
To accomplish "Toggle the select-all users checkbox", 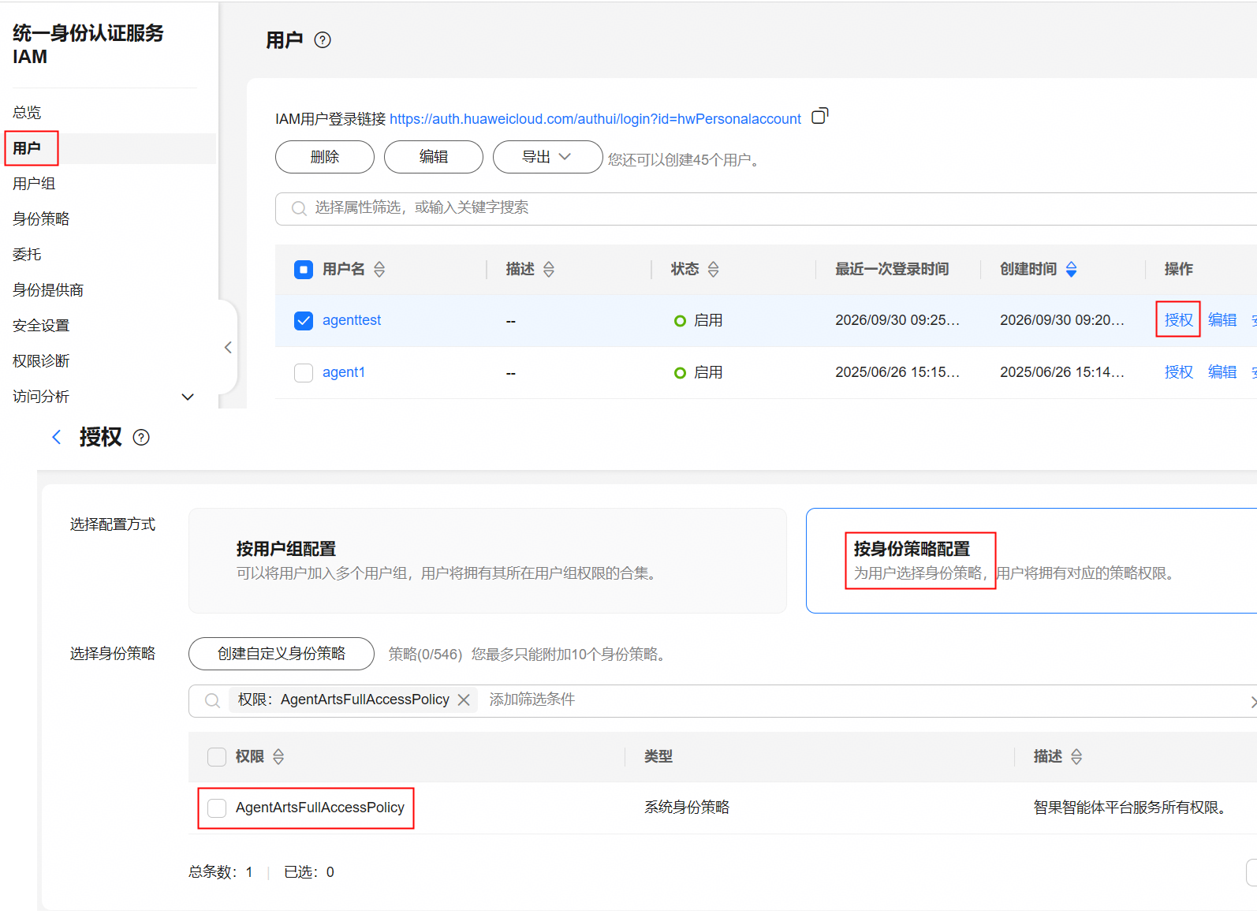I will point(304,270).
